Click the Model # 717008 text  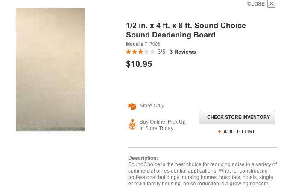click(143, 44)
